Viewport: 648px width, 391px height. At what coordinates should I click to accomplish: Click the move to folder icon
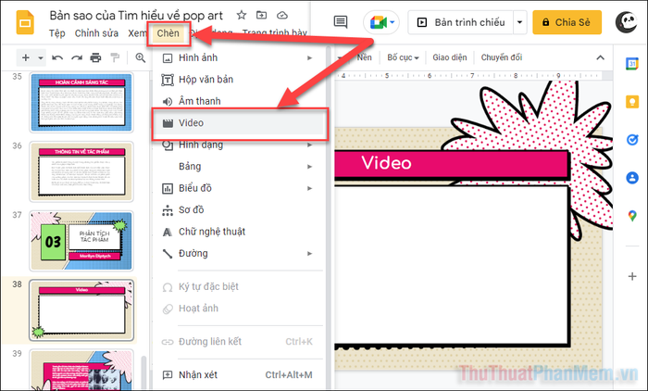click(x=261, y=16)
